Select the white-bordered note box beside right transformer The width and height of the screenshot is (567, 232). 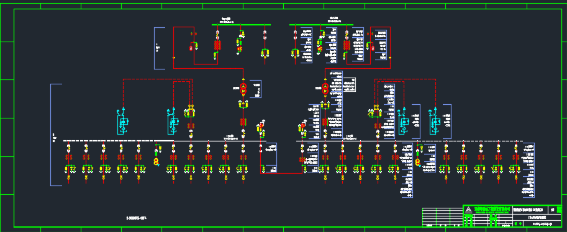click(x=349, y=85)
